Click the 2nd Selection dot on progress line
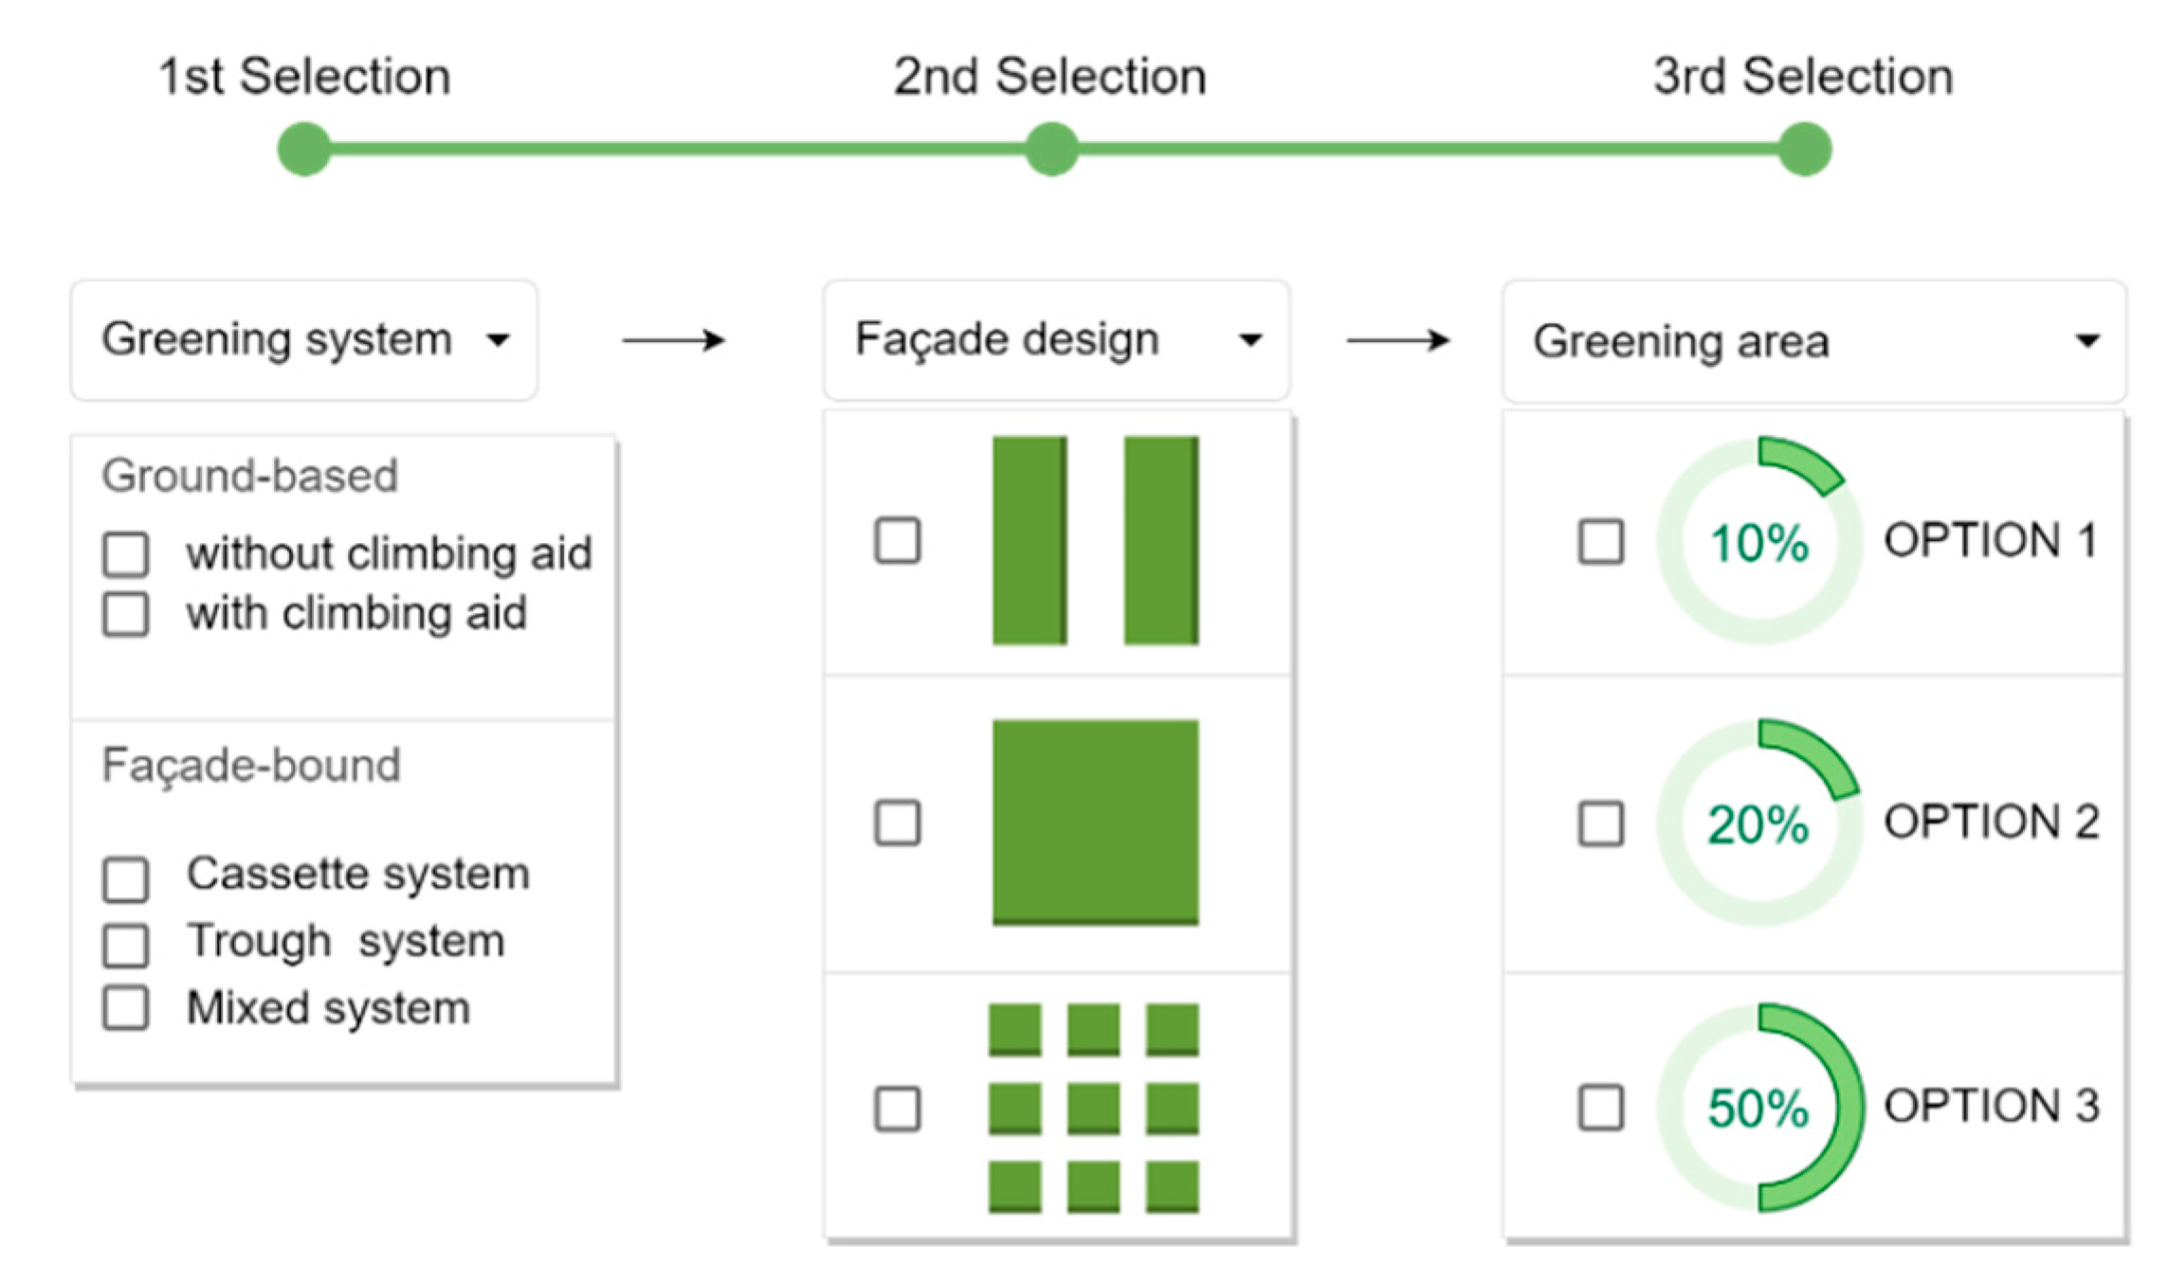 click(1051, 149)
